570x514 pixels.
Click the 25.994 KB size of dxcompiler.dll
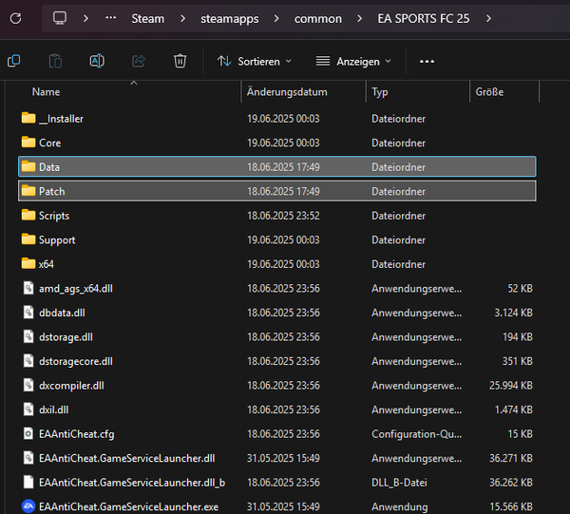coord(511,386)
